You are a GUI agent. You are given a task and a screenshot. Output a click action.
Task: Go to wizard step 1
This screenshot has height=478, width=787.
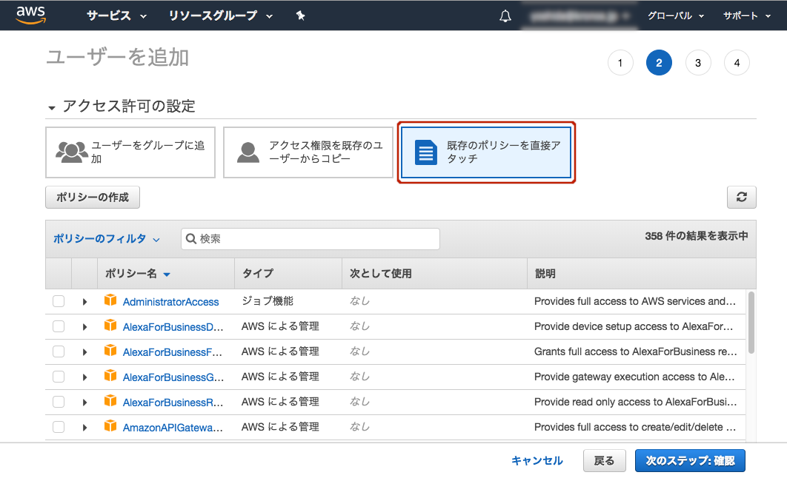pyautogui.click(x=620, y=63)
